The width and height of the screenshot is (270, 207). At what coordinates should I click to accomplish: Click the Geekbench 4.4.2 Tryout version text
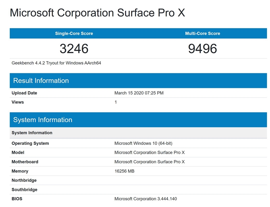pos(56,63)
